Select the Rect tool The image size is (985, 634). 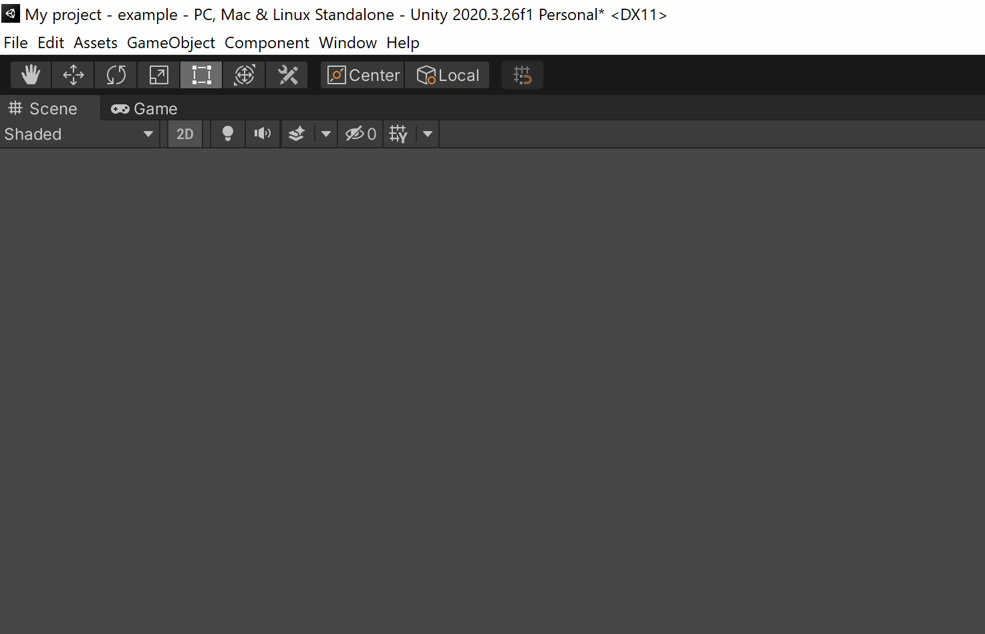click(x=202, y=75)
